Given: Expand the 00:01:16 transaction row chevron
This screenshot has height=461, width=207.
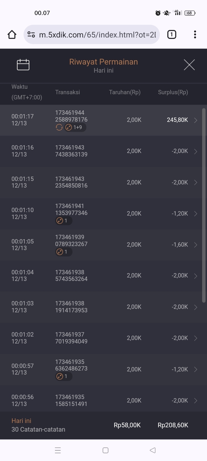Looking at the screenshot, I should point(195,151).
